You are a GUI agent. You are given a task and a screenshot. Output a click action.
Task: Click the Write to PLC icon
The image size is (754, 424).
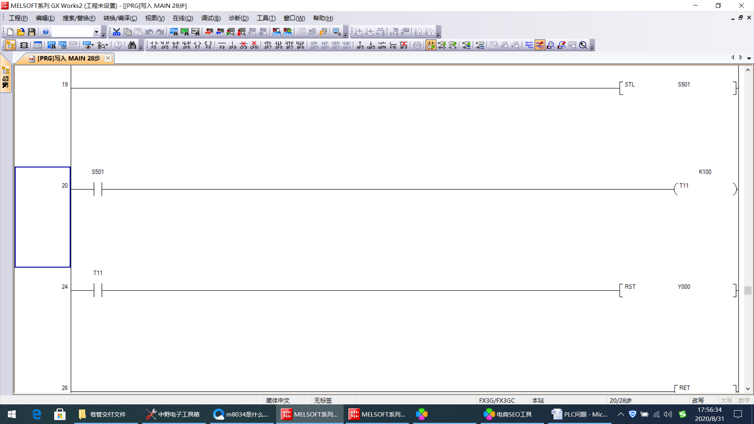pyautogui.click(x=209, y=32)
